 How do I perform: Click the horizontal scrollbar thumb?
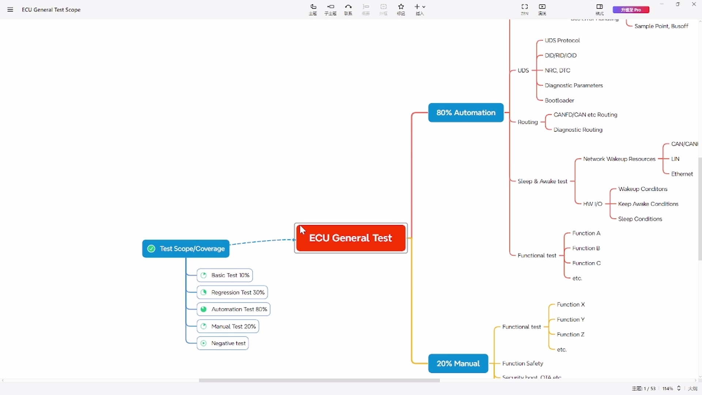point(319,381)
